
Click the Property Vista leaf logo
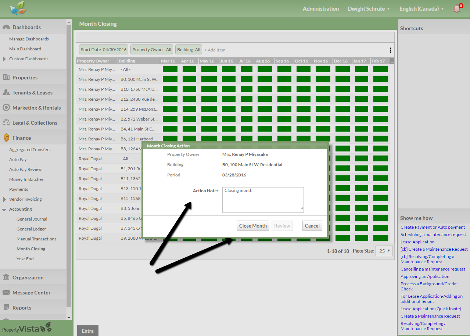click(18, 8)
